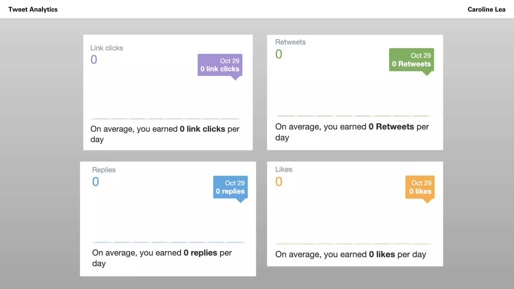Click the Caroline Lea name in header
514x289 pixels.
[x=486, y=10]
